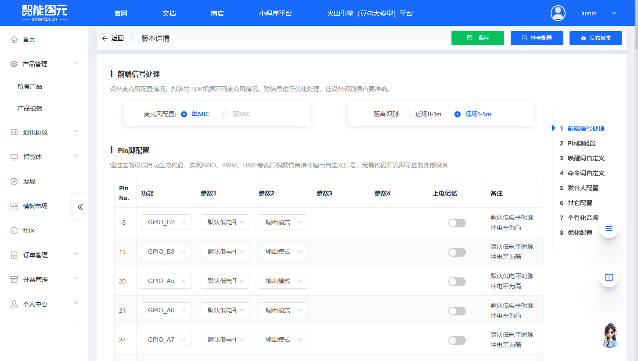Toggle 上电记忆 switch for Pin 22
Image resolution: width=638 pixels, height=361 pixels.
coord(457,340)
